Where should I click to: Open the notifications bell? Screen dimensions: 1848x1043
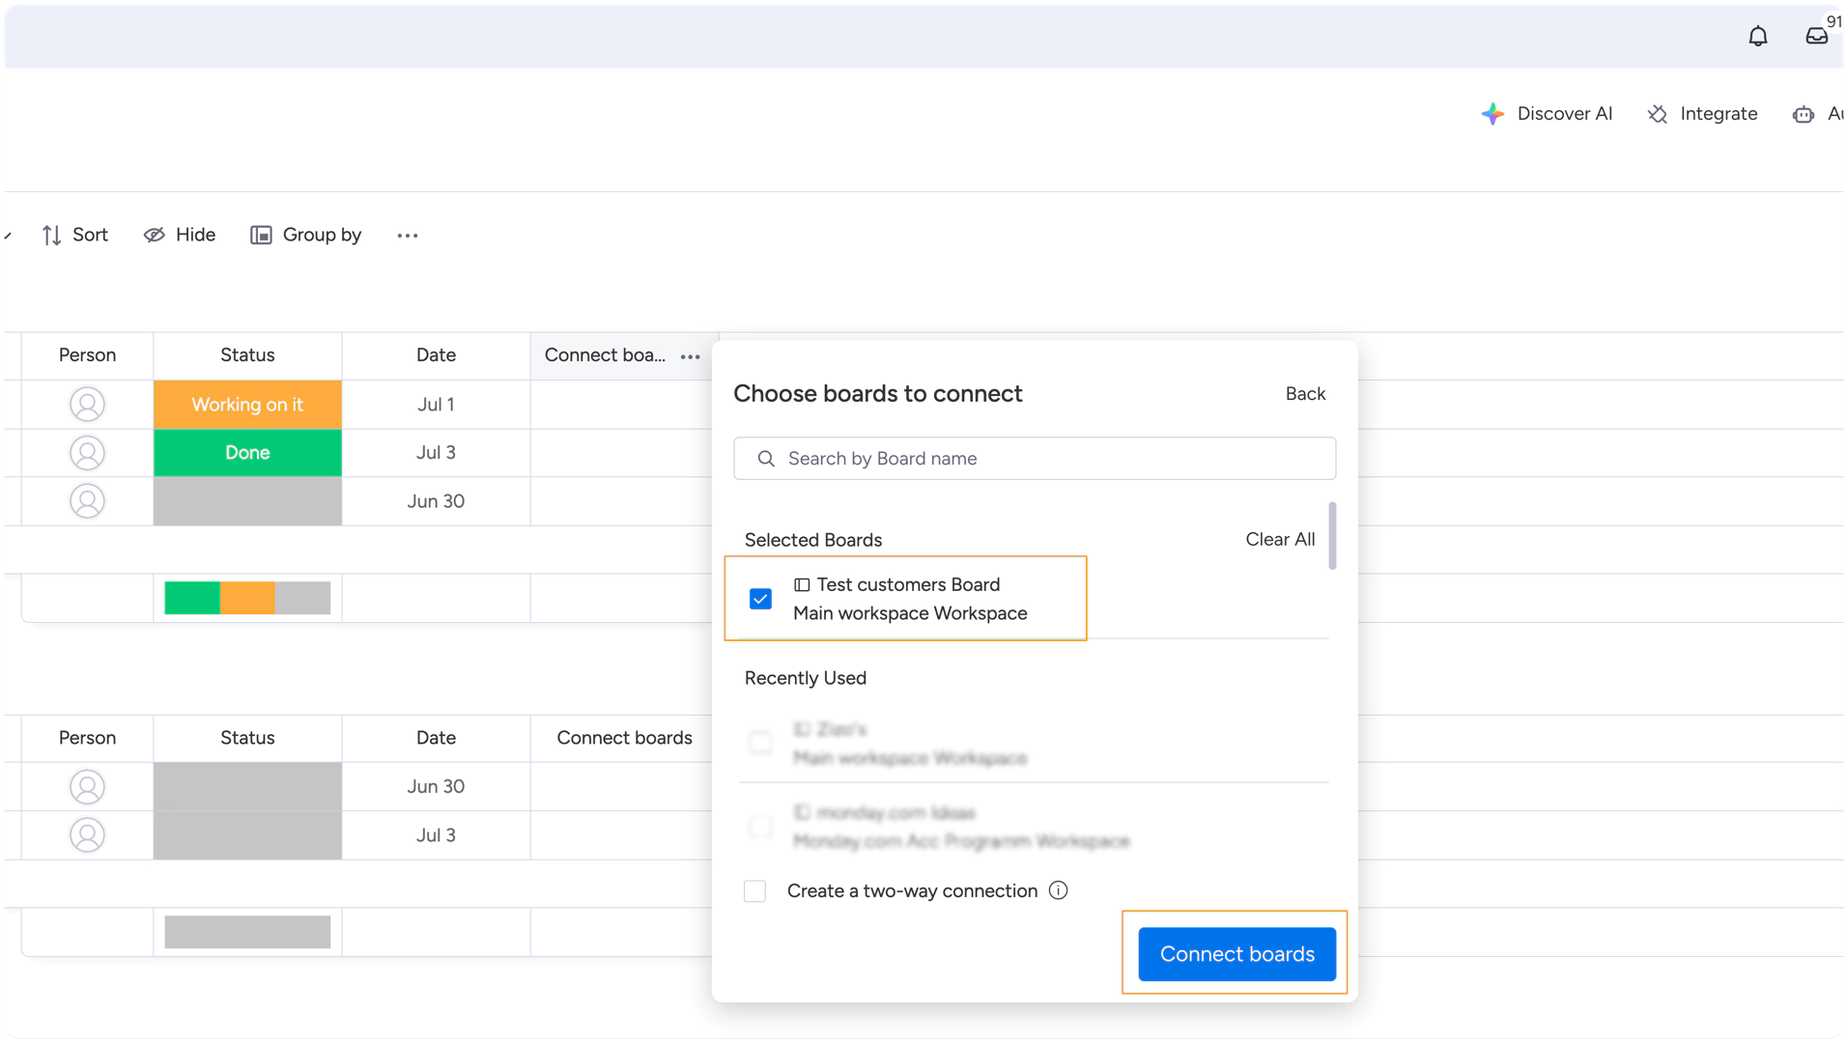pos(1757,37)
